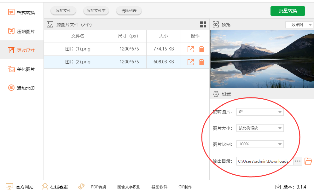
Task: Click the 源图片文件 image icon
Action: click(x=50, y=24)
